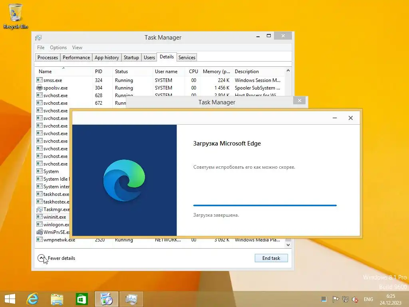Sort by the User name column header

point(168,71)
